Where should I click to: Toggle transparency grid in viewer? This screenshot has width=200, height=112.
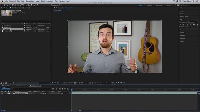pyautogui.click(x=92, y=83)
